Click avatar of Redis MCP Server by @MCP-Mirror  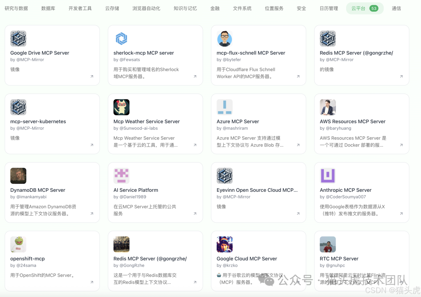point(327,39)
